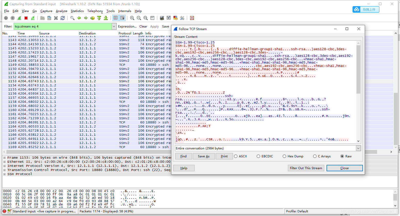Open preferences (wrench icon)
The width and height of the screenshot is (400, 216).
tap(182, 18)
